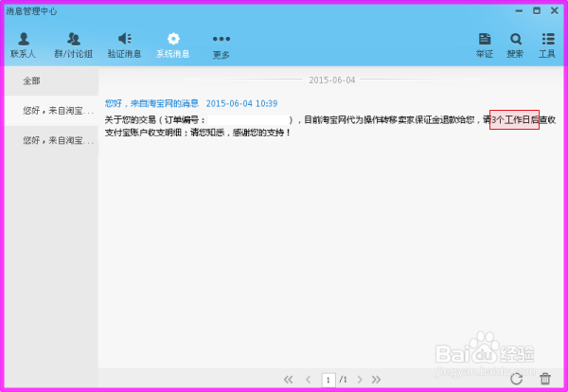Open the 工具 tools menu
Viewport: 568px width, 392px height.
click(x=547, y=45)
